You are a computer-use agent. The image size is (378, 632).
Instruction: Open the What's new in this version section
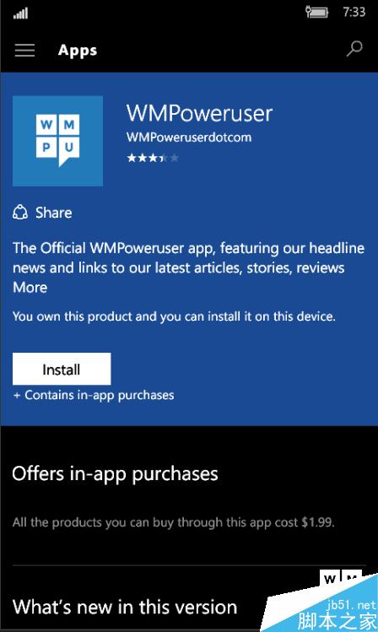pos(125,607)
